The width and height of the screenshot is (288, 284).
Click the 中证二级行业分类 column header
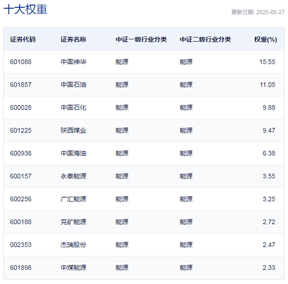pyautogui.click(x=205, y=39)
